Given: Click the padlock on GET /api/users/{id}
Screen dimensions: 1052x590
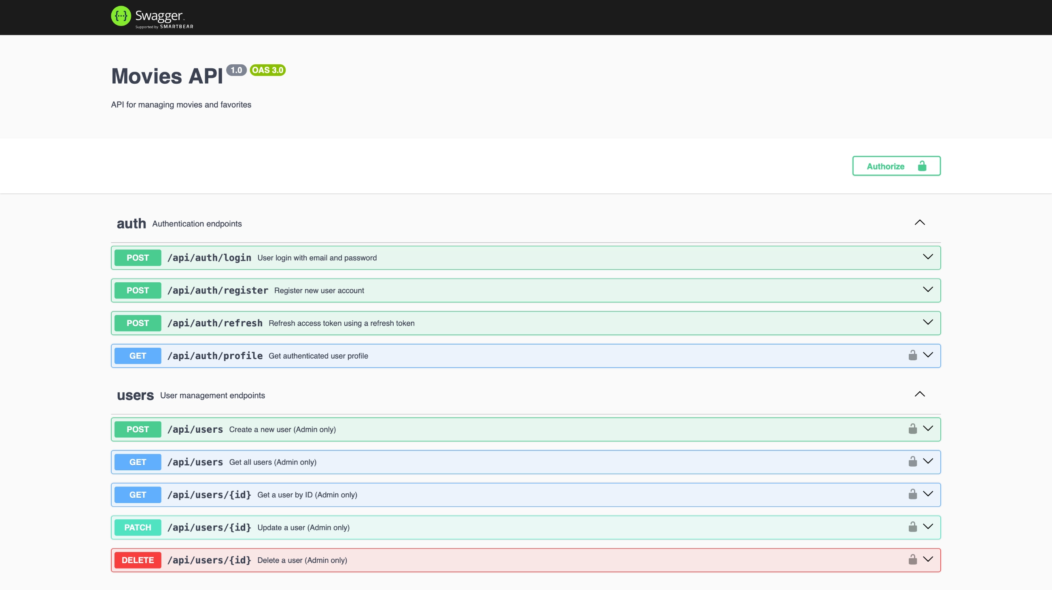Looking at the screenshot, I should [x=913, y=494].
